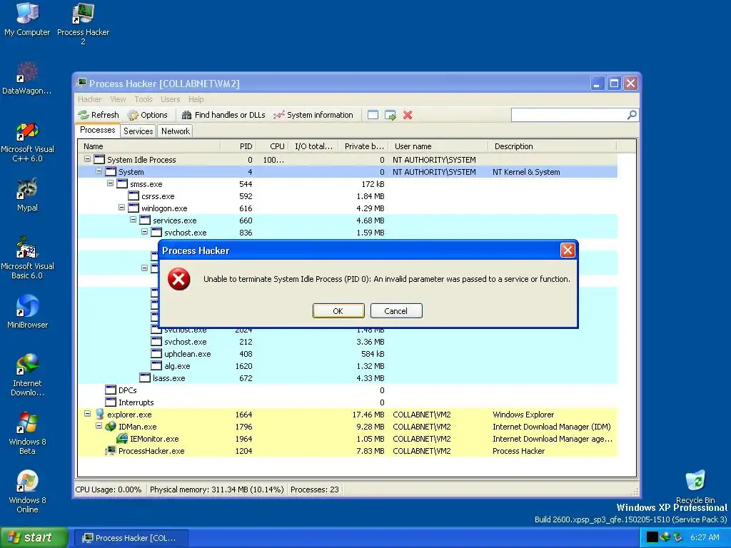Select Microsoft Visual Basic 6.0 shortcut
The width and height of the screenshot is (731, 548).
[x=27, y=258]
